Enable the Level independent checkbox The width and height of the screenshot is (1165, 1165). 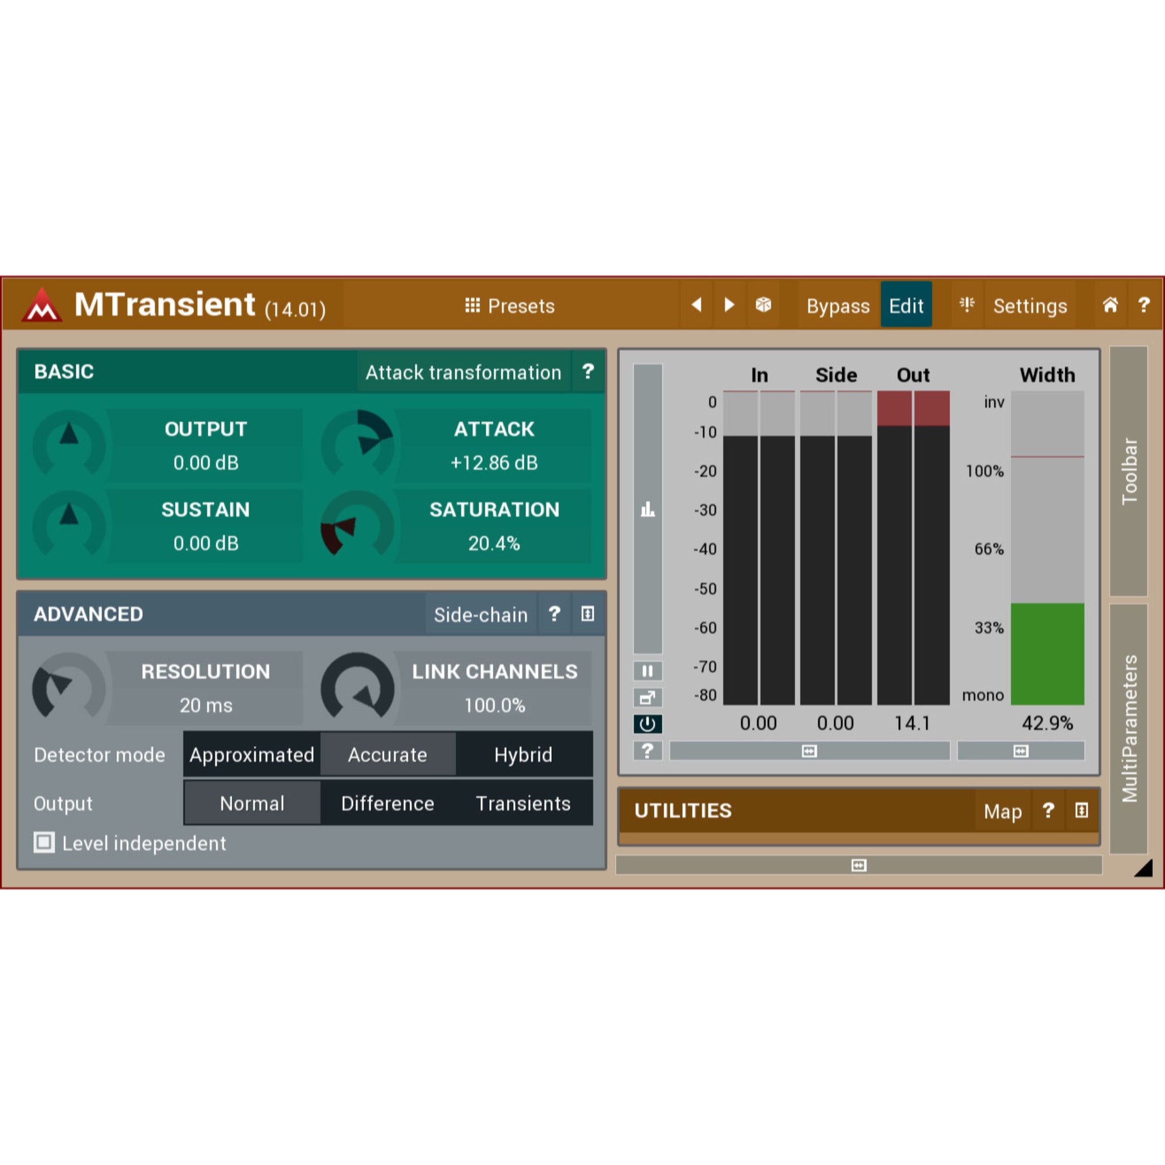tap(44, 842)
